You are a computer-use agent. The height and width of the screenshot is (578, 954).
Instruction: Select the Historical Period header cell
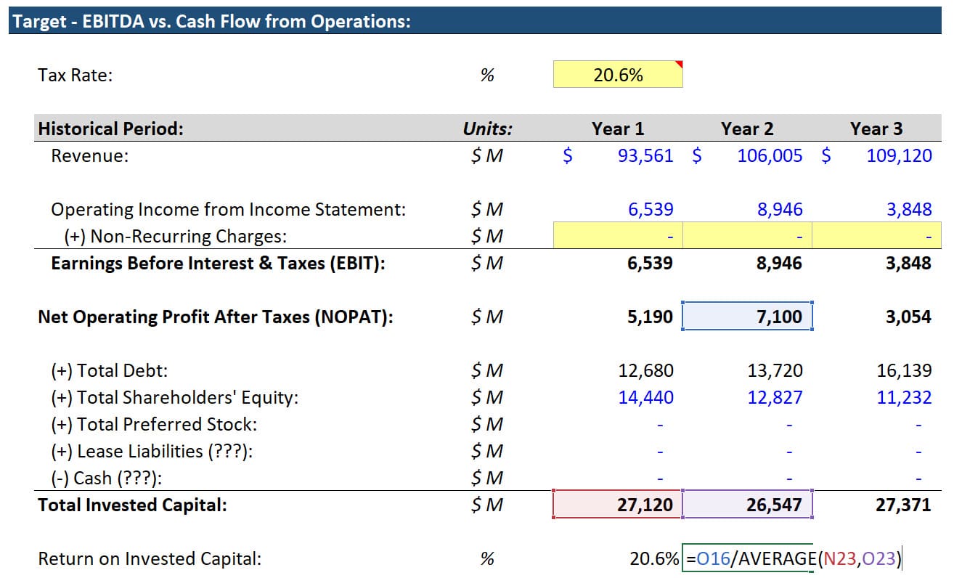pos(109,128)
